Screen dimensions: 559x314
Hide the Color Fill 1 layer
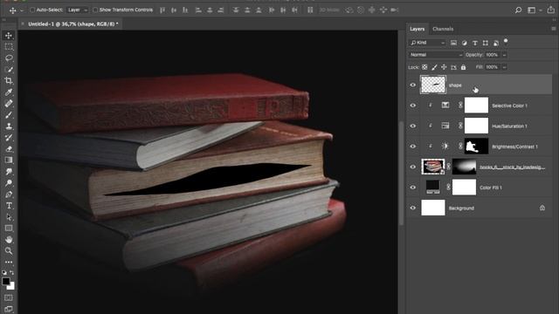413,188
